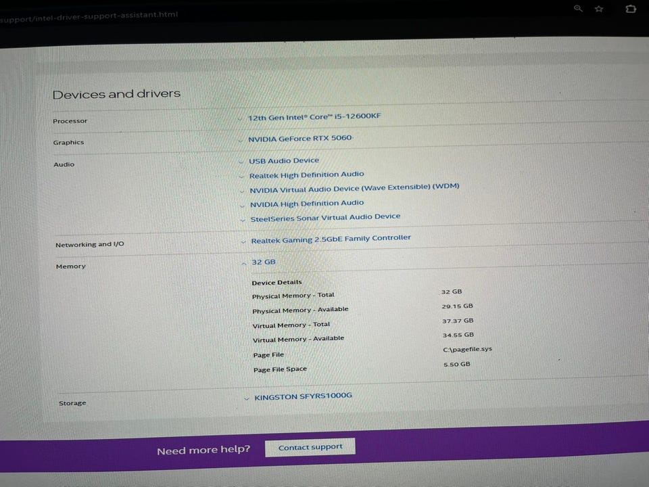Click the Physical Memory - Available label
649x487 pixels.
pyautogui.click(x=300, y=310)
